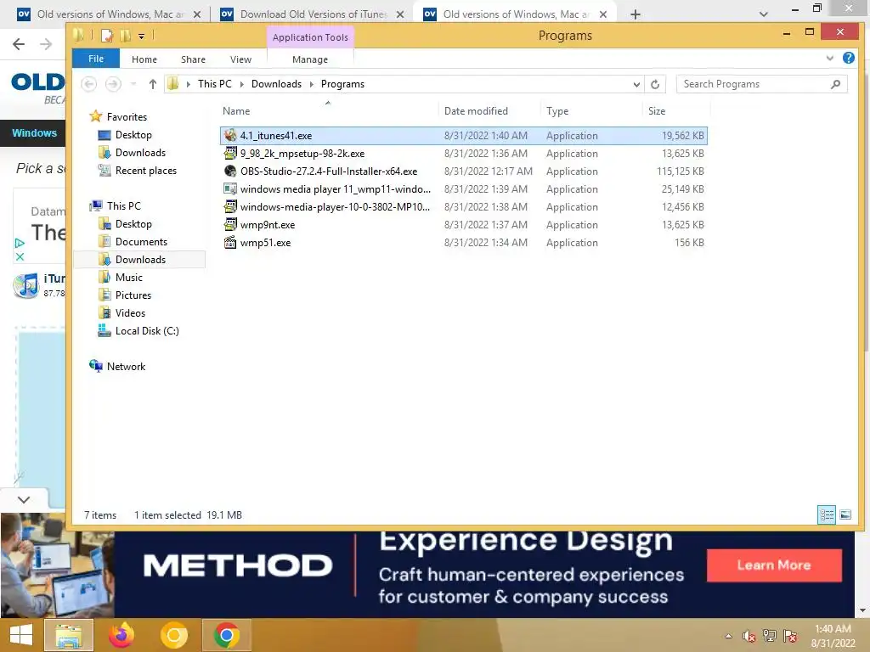Open Explorer Help question mark icon
The image size is (870, 652).
point(849,58)
